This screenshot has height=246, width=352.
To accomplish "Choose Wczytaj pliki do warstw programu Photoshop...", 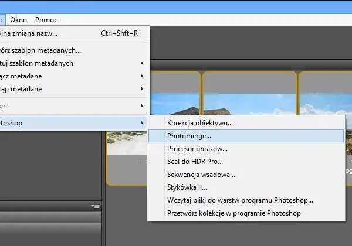I will [x=246, y=200].
